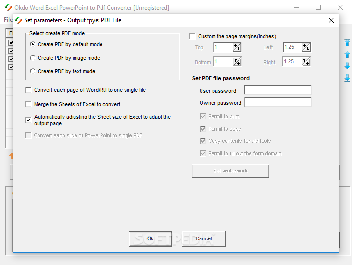
Task: Focus the Bottom margin value field
Action: point(223,62)
